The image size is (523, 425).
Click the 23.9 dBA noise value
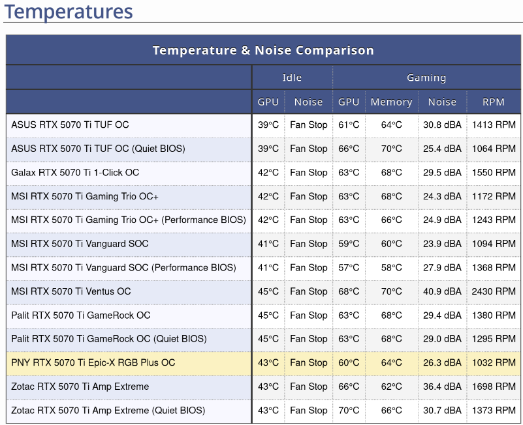point(442,244)
